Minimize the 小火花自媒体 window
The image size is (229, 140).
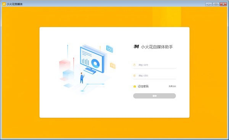coord(209,4)
